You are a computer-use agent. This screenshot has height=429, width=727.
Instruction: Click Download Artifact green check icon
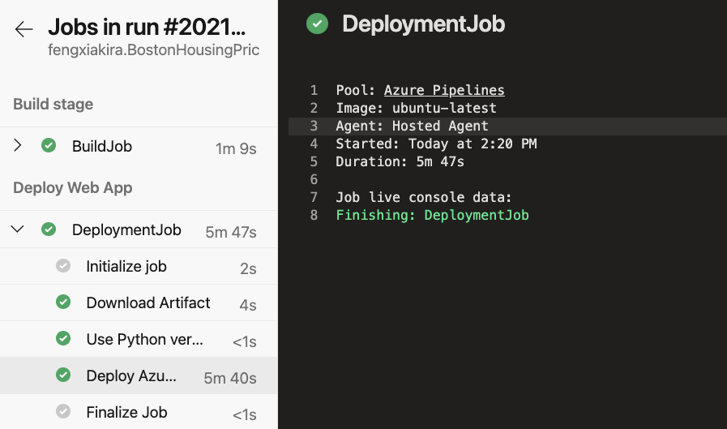[x=63, y=302]
